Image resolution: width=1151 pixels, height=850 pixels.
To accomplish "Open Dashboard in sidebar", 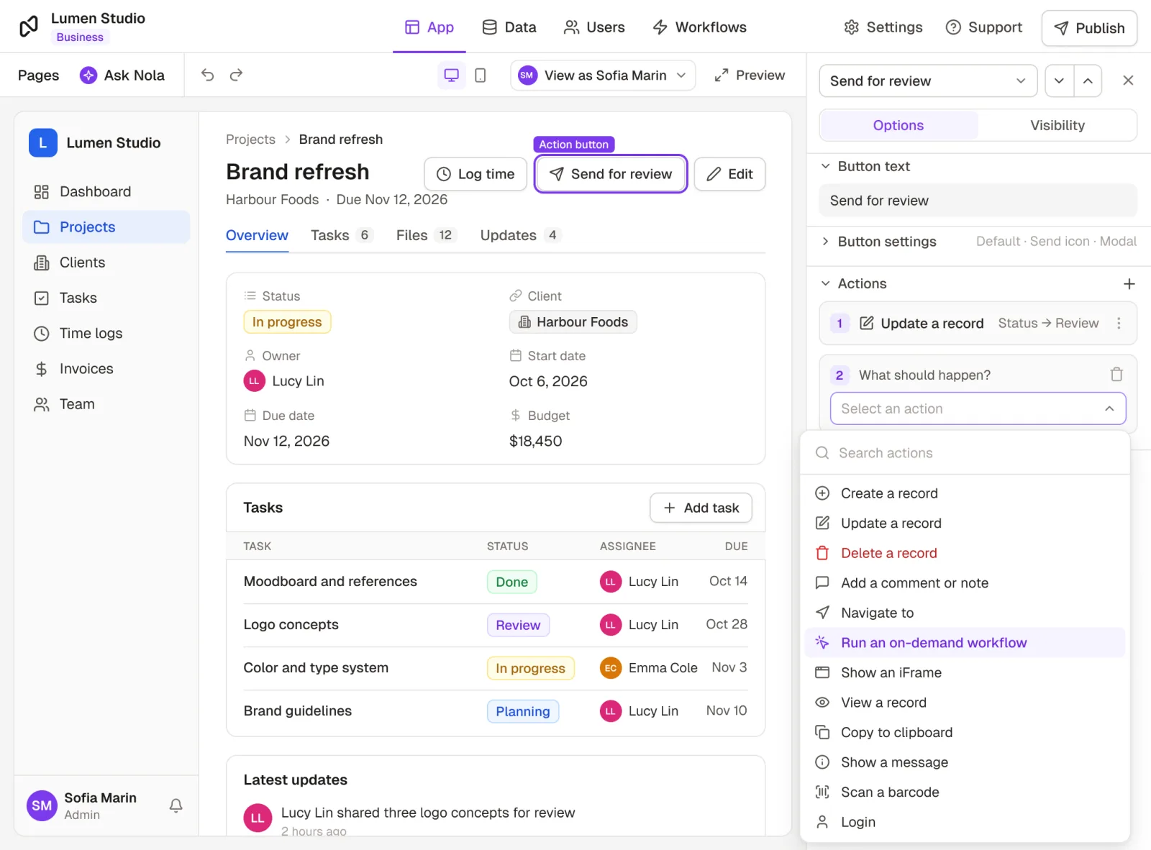I will pos(106,192).
